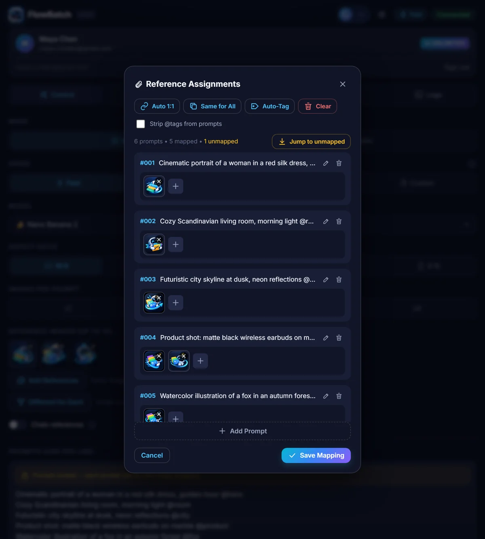Select the reference thumbnail on prompt #002
The height and width of the screenshot is (539, 485).
tap(154, 244)
